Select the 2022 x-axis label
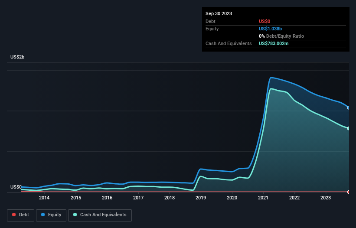 click(294, 198)
